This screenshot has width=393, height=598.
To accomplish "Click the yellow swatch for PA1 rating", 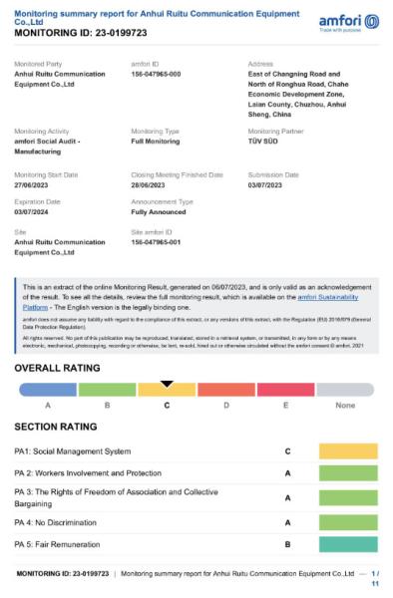I will point(348,451).
